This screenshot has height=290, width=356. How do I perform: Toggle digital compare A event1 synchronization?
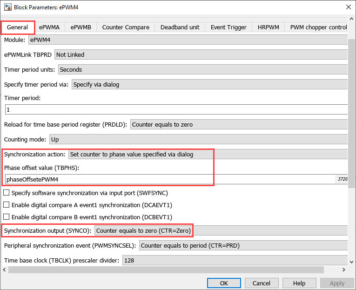tap(7, 205)
